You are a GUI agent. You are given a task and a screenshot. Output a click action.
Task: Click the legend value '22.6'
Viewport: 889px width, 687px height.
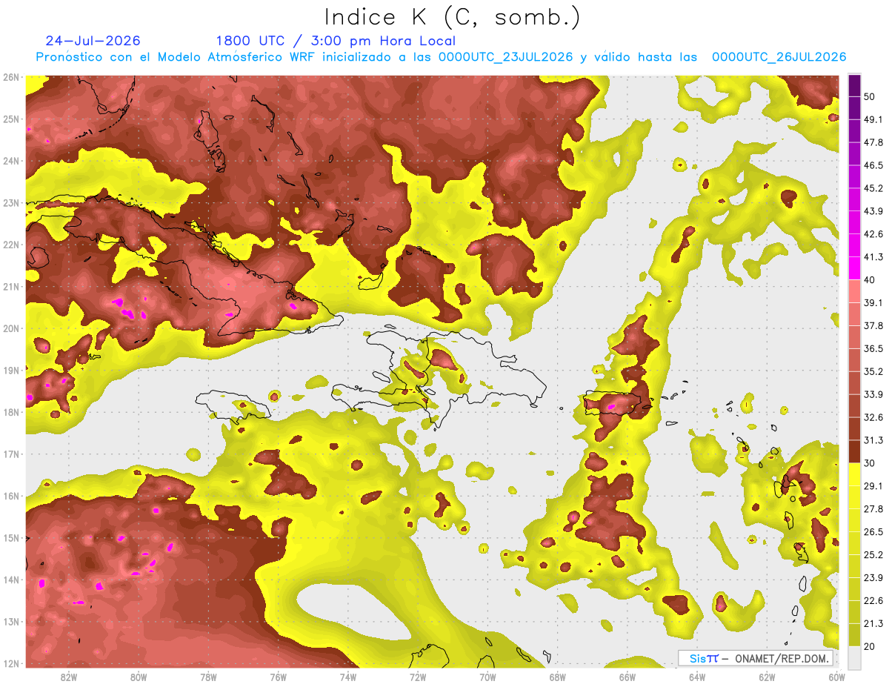coord(873,601)
